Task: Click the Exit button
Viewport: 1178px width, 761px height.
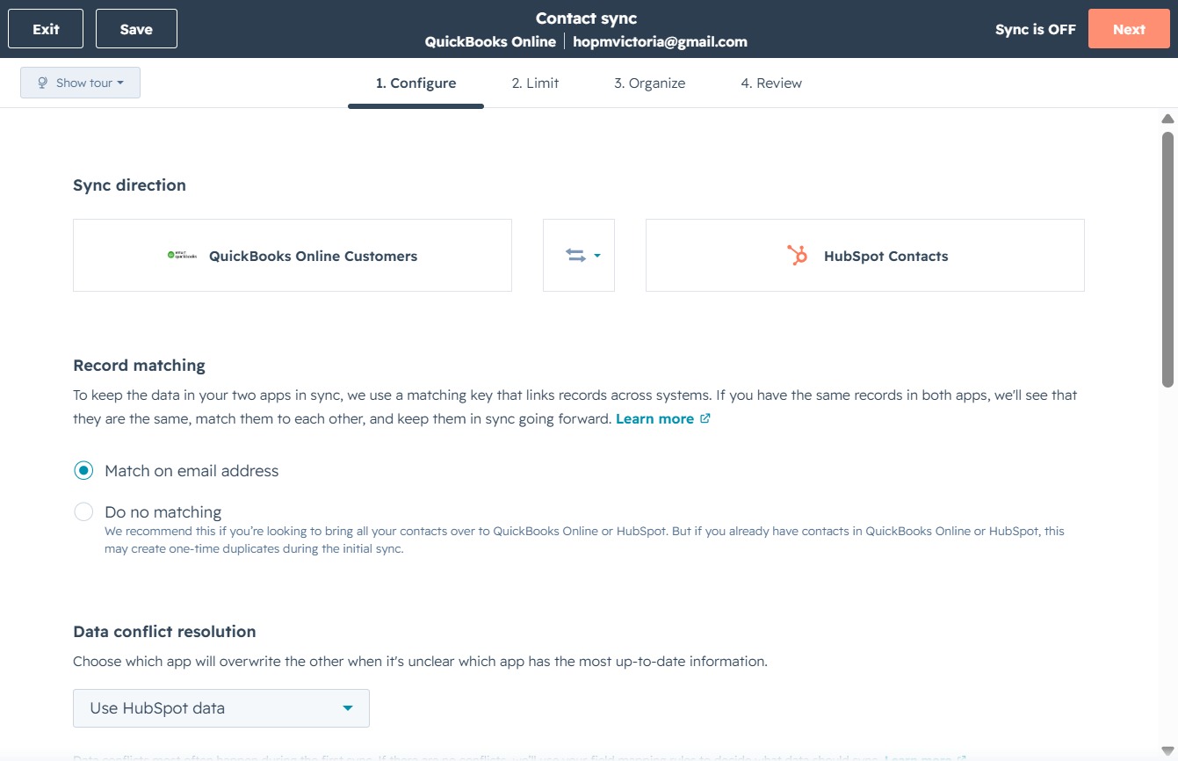Action: [46, 29]
